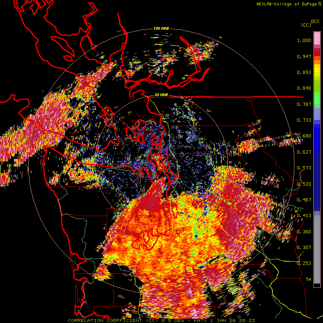Click the 0.840 scale value
The height and width of the screenshot is (323, 323).
point(304,88)
